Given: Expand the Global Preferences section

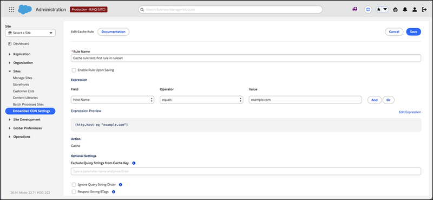Looking at the screenshot, I should tap(10, 128).
